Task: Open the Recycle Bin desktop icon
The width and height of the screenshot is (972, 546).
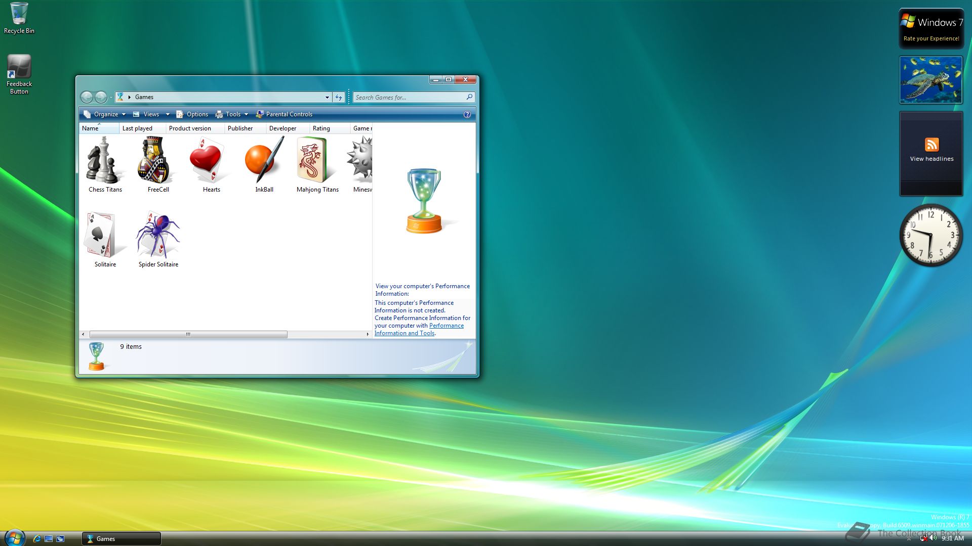Action: (19, 18)
